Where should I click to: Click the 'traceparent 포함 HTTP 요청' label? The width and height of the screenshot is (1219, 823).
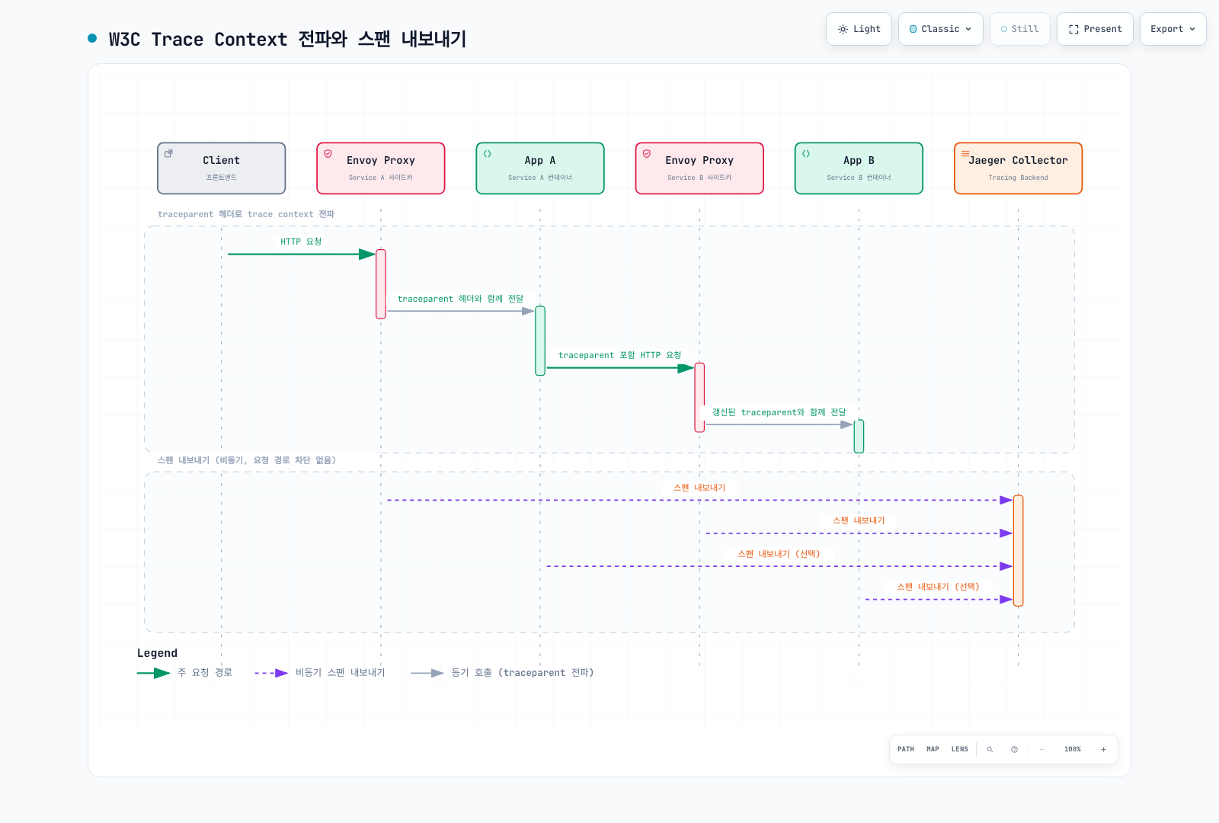point(619,355)
